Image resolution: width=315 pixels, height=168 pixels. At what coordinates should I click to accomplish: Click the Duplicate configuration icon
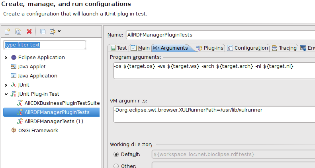pos(18,31)
